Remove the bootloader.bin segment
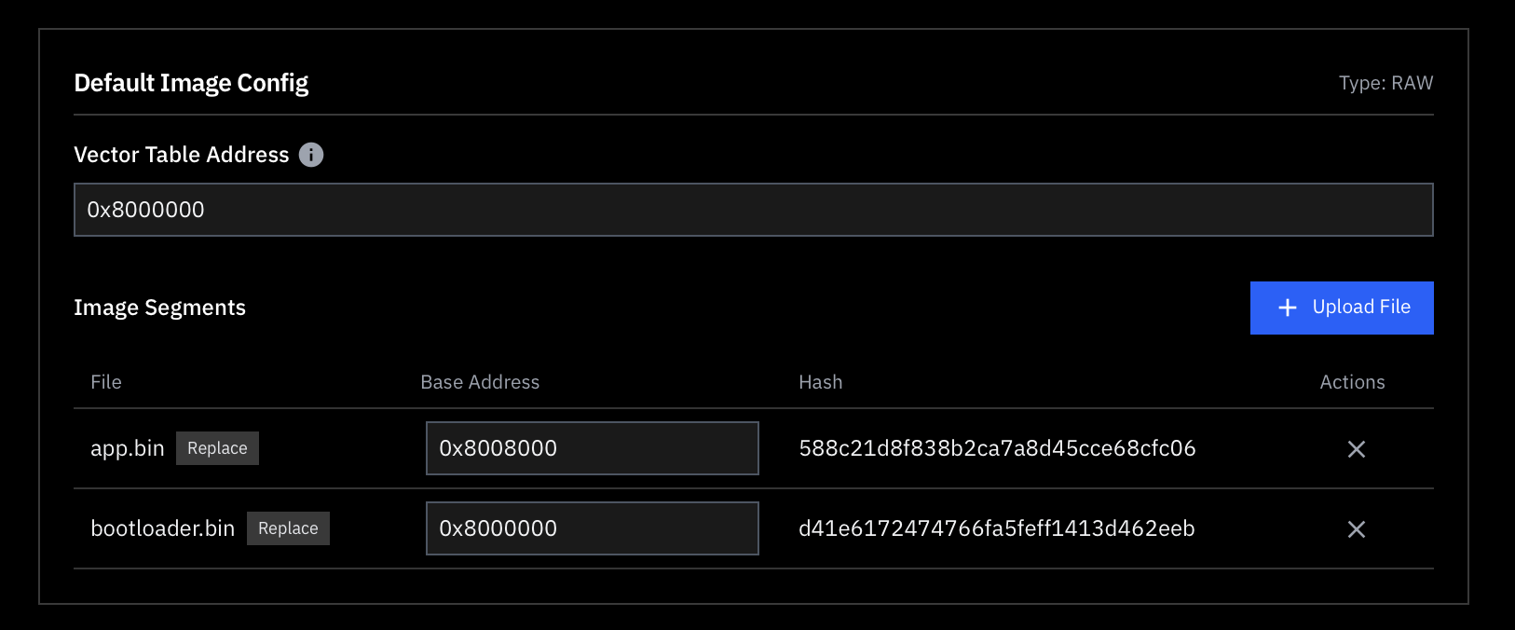Image resolution: width=1515 pixels, height=630 pixels. tap(1356, 529)
